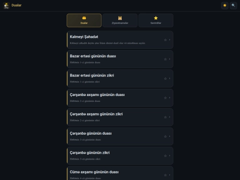Favorite Cümə axşamı gününün duası
Viewport: 240px width, 180px height.
[165, 175]
